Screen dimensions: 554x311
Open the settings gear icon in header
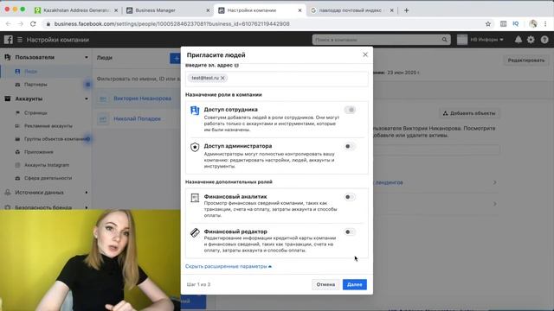pos(531,40)
